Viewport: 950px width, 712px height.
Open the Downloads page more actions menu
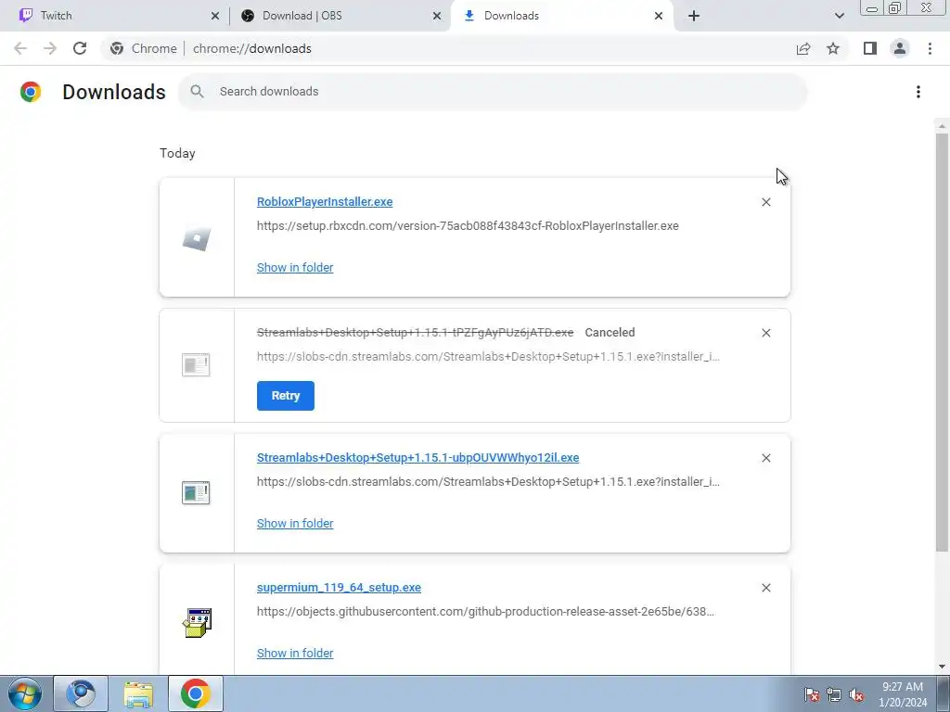(918, 92)
